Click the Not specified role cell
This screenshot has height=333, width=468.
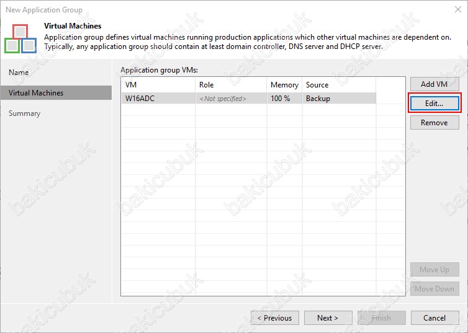tap(231, 99)
